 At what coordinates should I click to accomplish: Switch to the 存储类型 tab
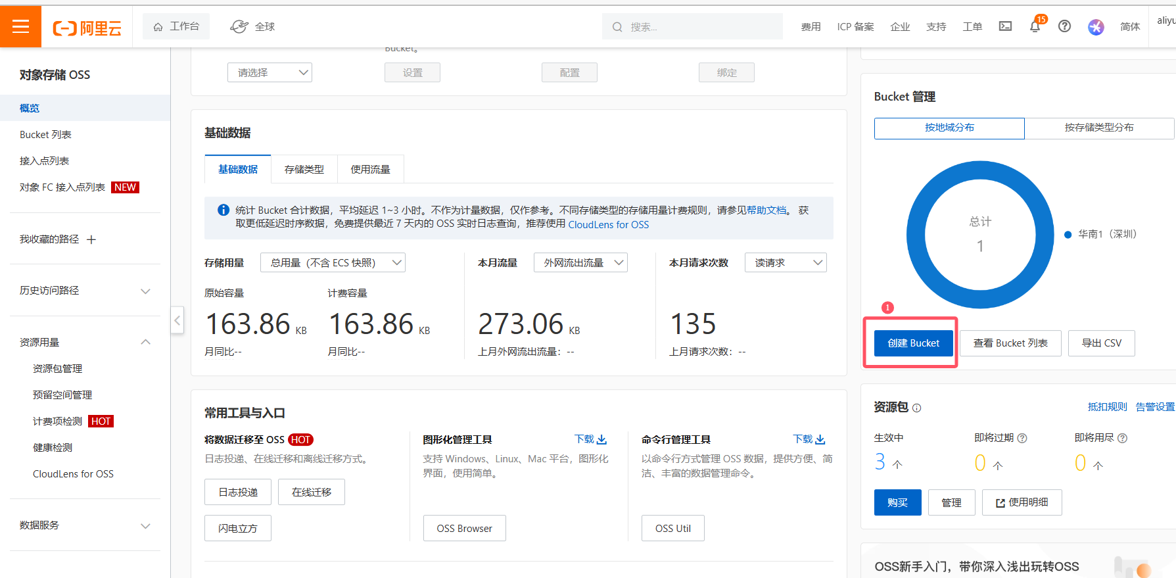(x=304, y=169)
